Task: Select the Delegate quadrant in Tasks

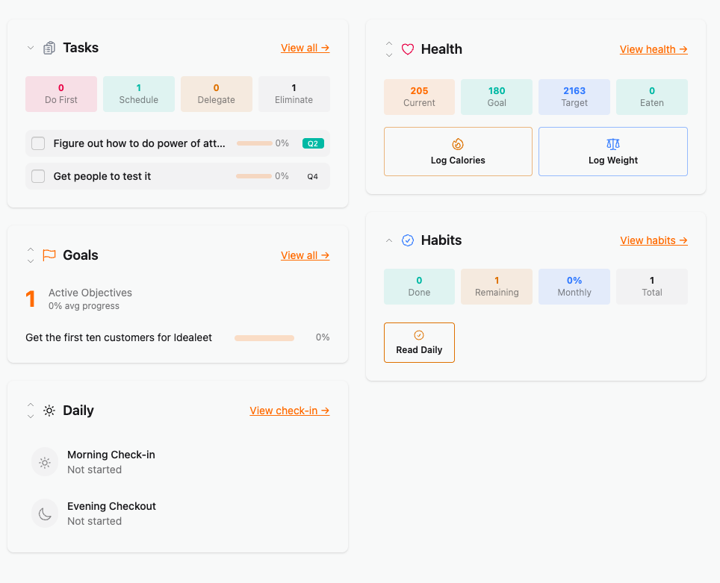Action: (216, 93)
